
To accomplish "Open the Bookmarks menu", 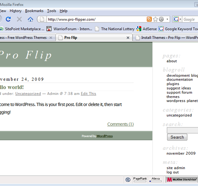I will coord(34,11).
